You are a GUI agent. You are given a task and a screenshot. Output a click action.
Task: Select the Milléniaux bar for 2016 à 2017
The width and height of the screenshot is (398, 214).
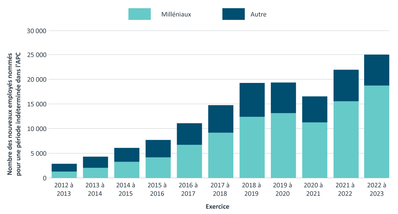click(x=189, y=161)
